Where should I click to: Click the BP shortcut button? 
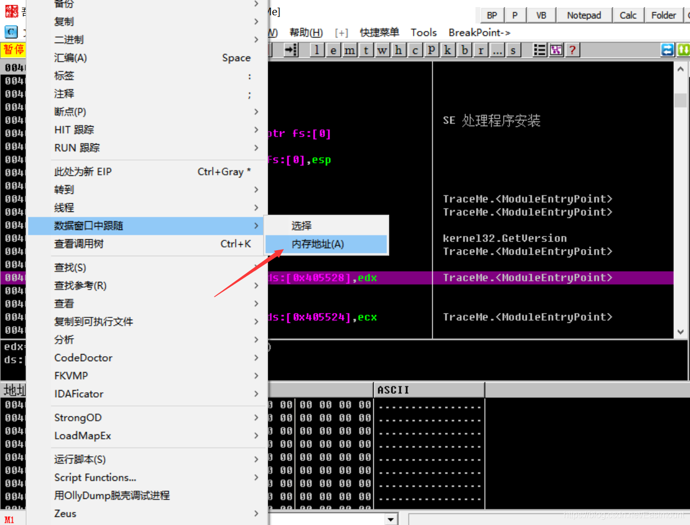(492, 15)
